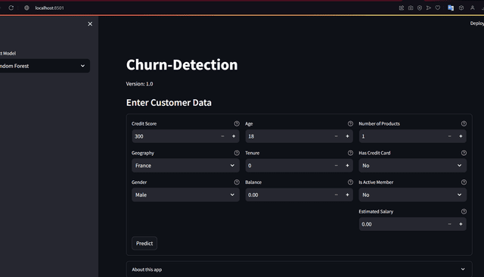Open the Is Active Member dropdown

click(x=412, y=195)
